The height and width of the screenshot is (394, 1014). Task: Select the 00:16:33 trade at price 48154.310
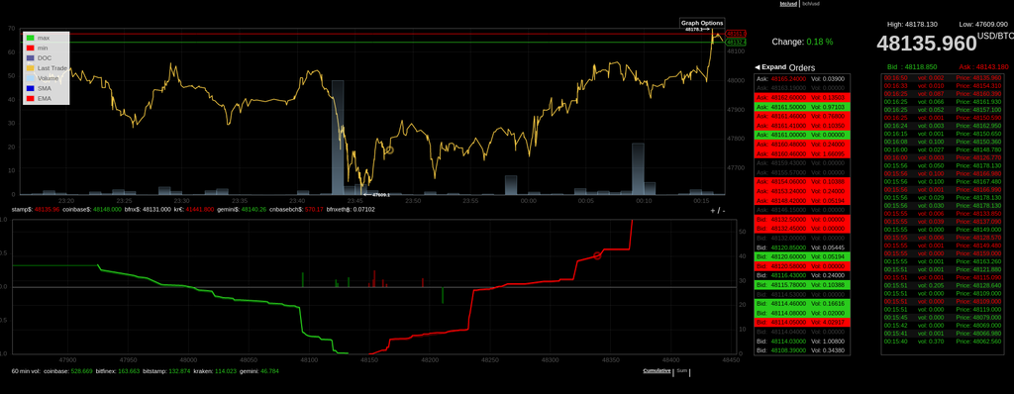[943, 86]
